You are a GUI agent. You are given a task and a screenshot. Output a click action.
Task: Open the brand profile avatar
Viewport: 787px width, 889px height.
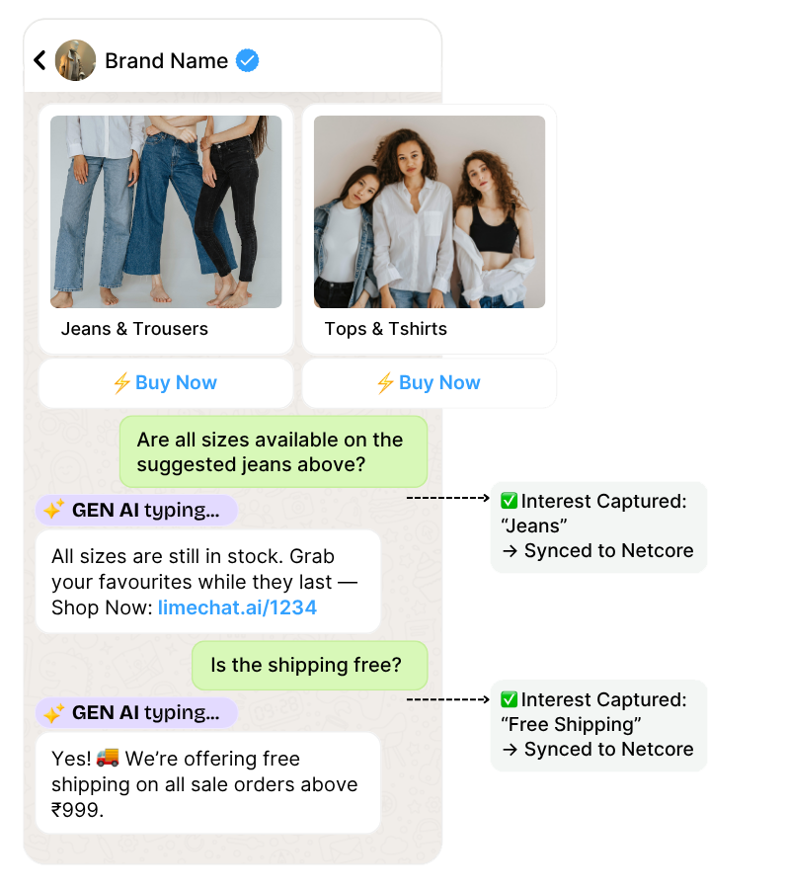pyautogui.click(x=75, y=60)
